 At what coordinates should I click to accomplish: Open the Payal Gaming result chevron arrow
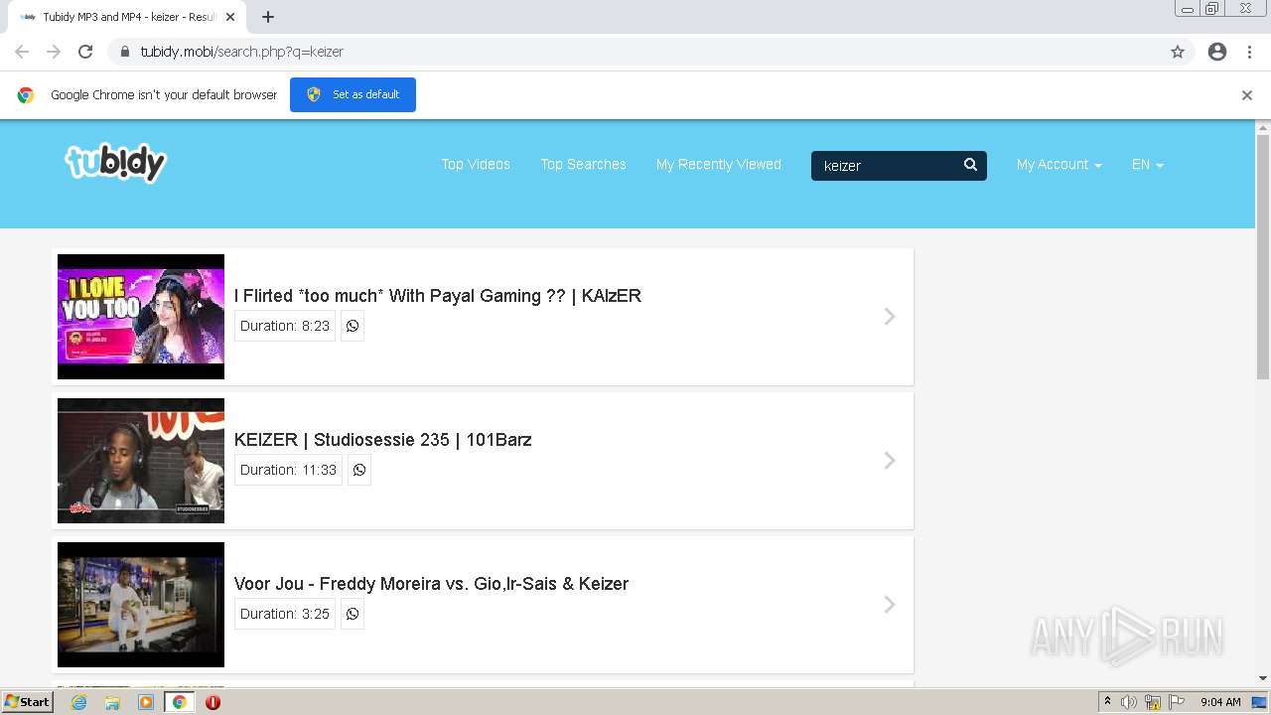pyautogui.click(x=890, y=316)
